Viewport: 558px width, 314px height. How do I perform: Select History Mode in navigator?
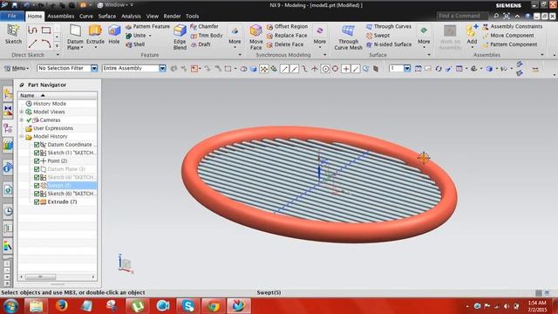pyautogui.click(x=50, y=104)
